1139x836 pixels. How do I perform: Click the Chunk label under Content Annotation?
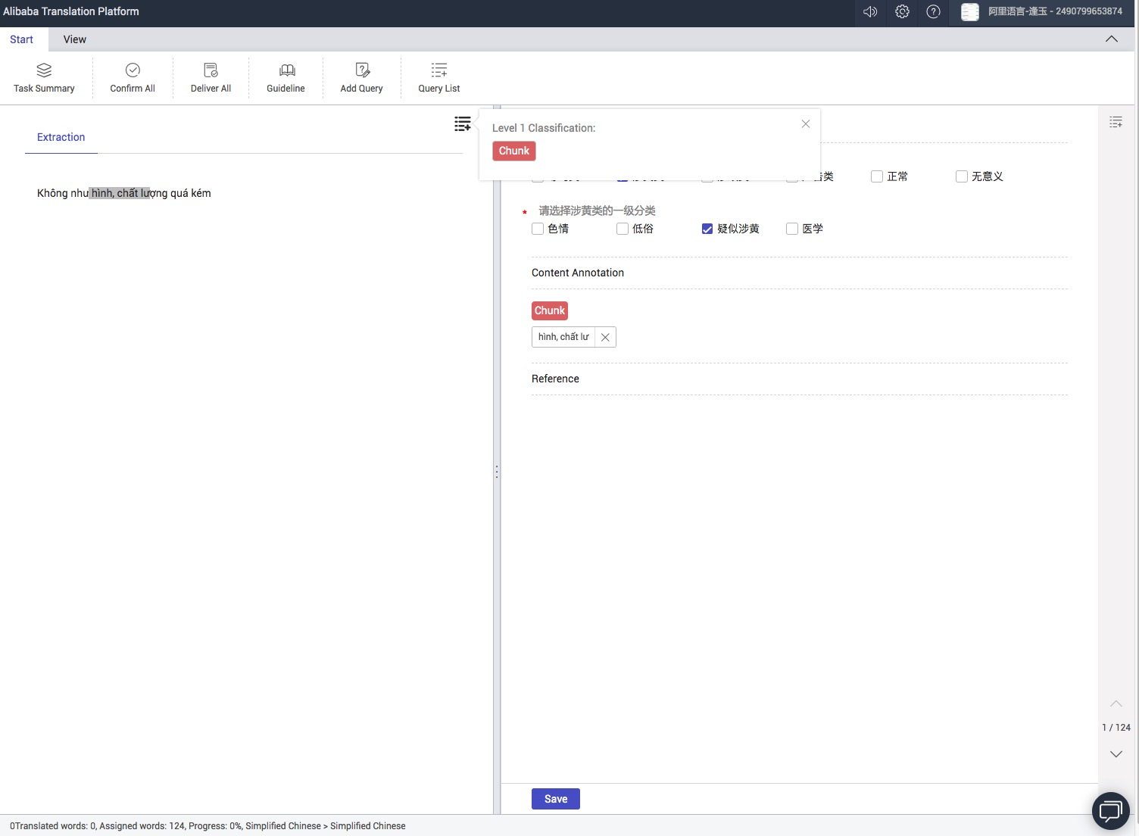tap(550, 310)
